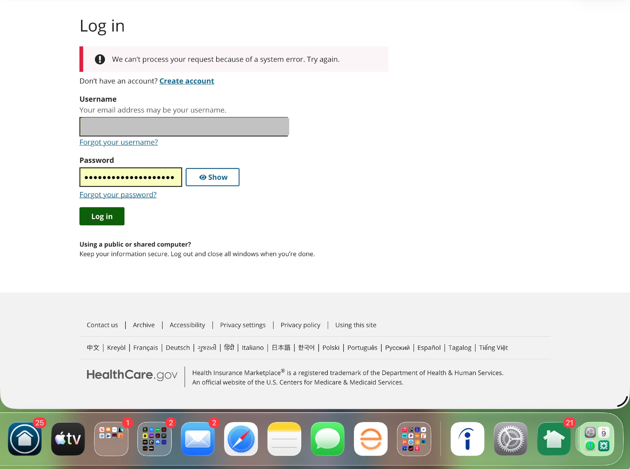Open the Notes app in dock
The height and width of the screenshot is (469, 630).
click(284, 439)
